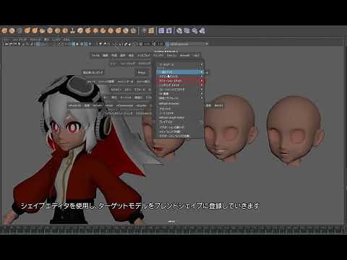Expand the モデリング エディタ submenu arrow
The image size is (347, 260).
(202, 77)
